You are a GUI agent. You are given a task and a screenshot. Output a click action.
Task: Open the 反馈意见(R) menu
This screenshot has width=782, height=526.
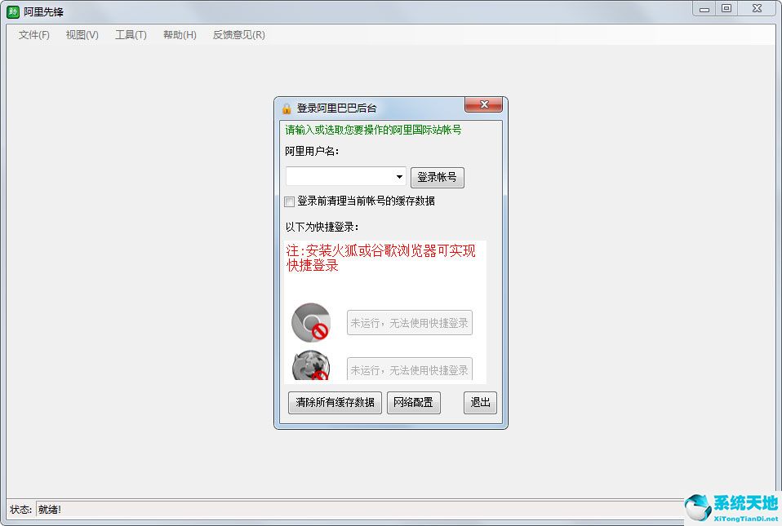(239, 35)
